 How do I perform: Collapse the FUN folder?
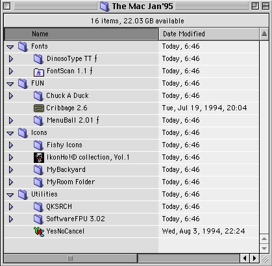(10, 84)
